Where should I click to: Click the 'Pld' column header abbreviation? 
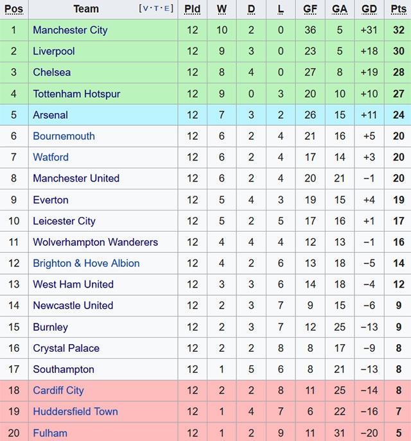192,9
